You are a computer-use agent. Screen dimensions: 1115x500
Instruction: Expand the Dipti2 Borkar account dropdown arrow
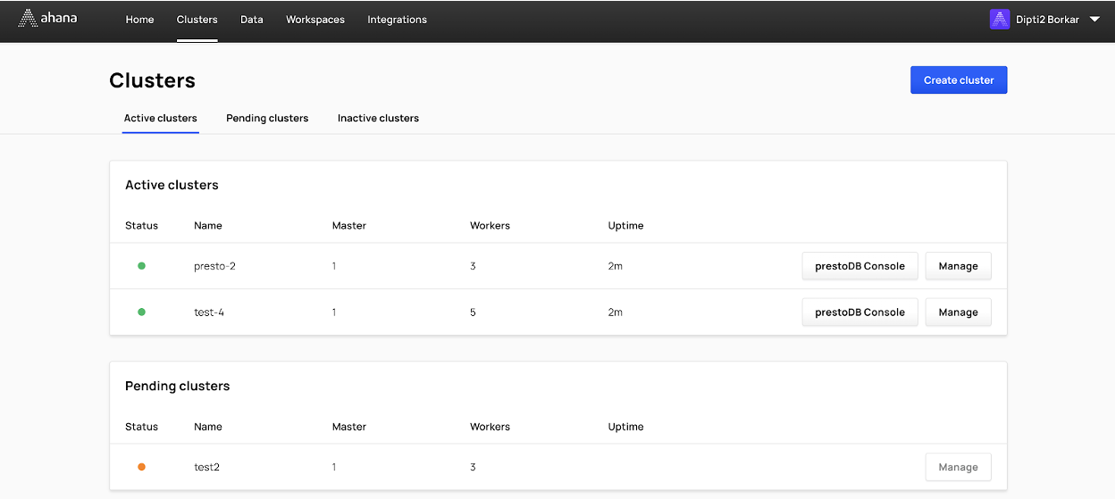click(1094, 19)
